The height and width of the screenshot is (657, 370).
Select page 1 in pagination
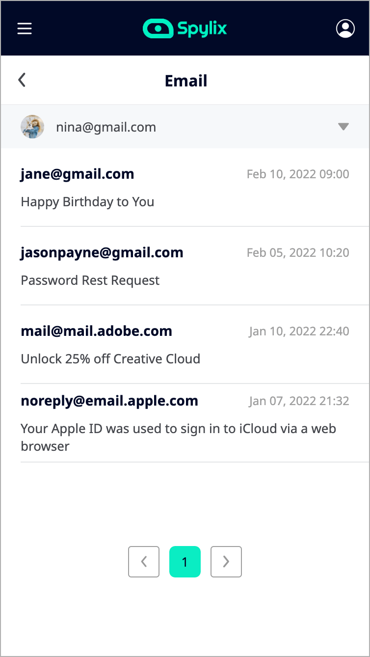click(185, 561)
